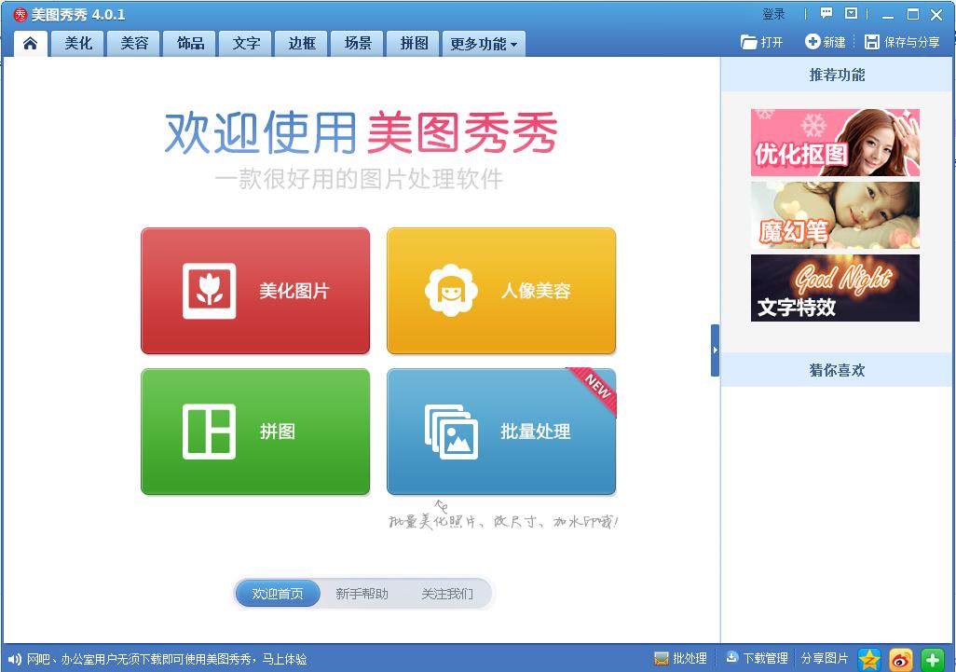
Task: Click the 新建 new image icon
Action: (812, 41)
